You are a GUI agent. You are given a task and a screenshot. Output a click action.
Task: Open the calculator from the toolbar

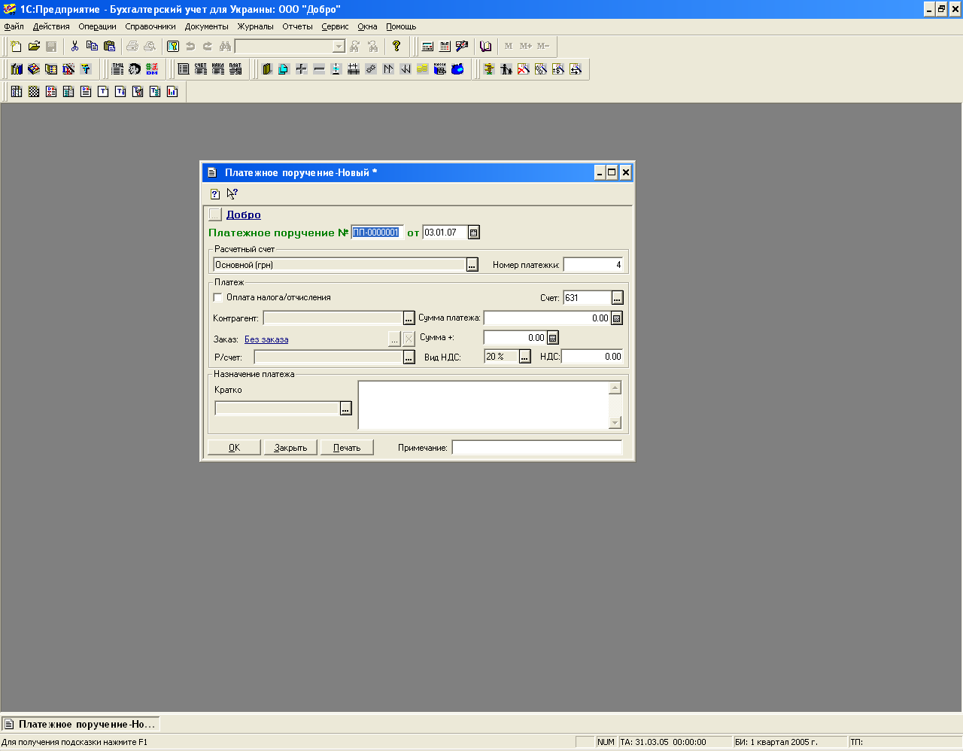click(x=427, y=47)
